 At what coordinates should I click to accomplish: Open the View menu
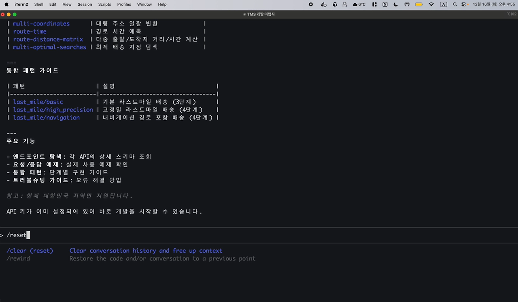pyautogui.click(x=67, y=4)
